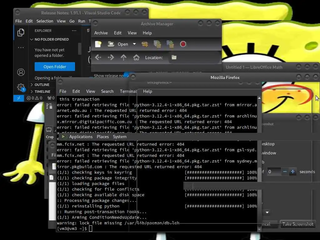
Task: Go forward using Archive Manager's right arrow
Action: tap(111, 57)
